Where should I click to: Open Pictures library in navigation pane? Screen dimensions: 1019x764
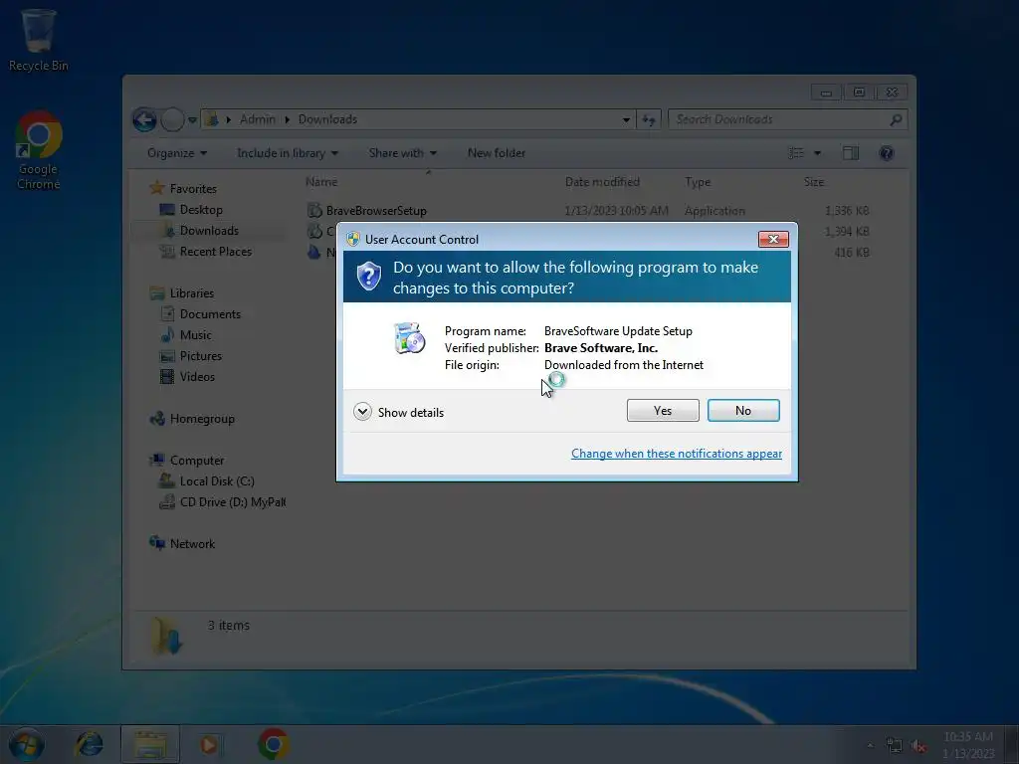coord(200,356)
